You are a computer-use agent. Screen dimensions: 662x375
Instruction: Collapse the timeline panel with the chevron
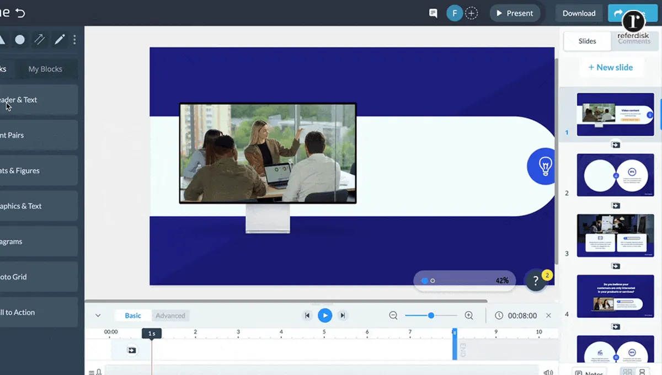click(x=98, y=315)
